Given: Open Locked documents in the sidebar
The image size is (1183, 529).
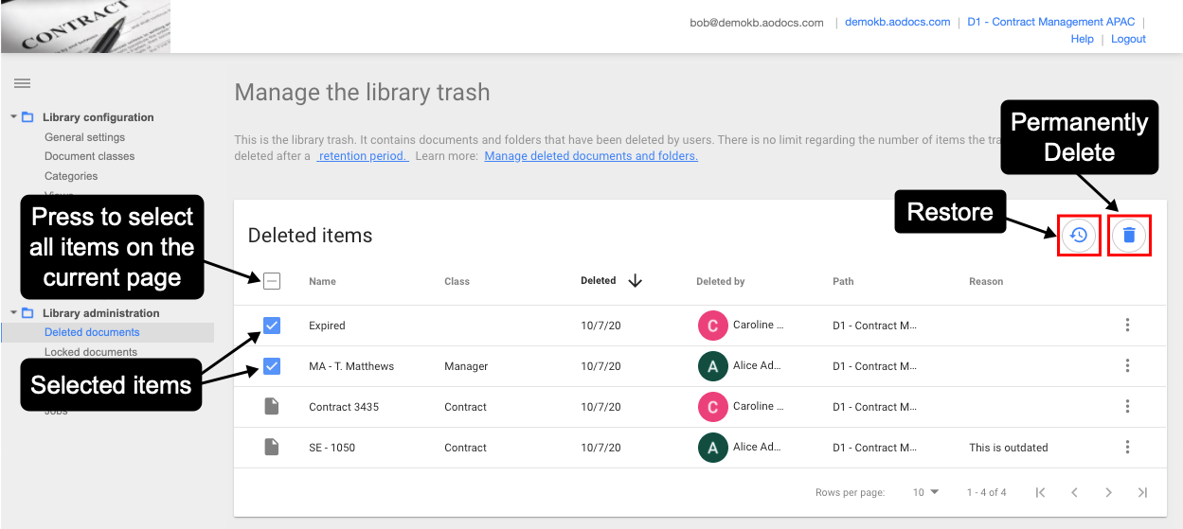Looking at the screenshot, I should coord(91,352).
